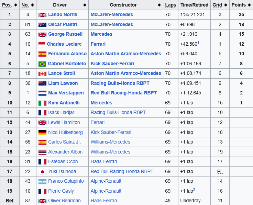Click the Spanish flag beside Fernando Alonso

click(42, 54)
